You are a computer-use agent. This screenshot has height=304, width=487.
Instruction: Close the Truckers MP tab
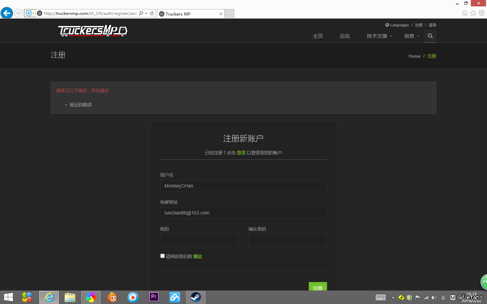coord(221,14)
